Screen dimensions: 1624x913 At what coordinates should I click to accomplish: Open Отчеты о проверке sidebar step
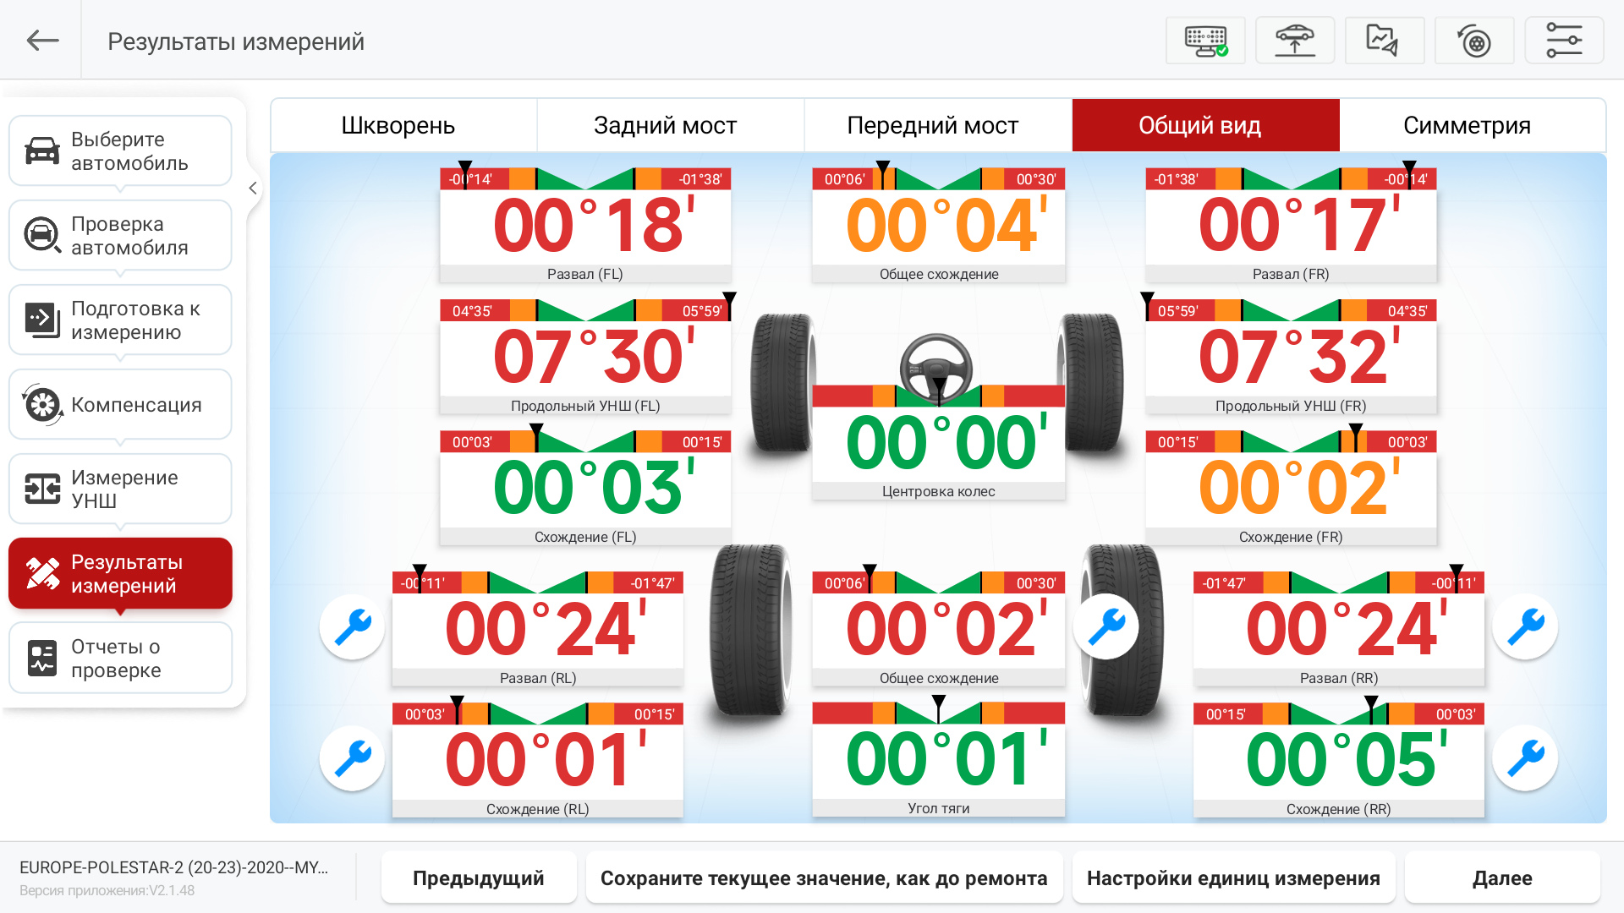(120, 659)
